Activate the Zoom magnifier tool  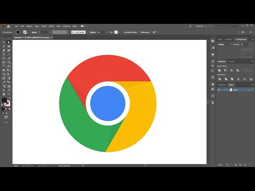8,94
